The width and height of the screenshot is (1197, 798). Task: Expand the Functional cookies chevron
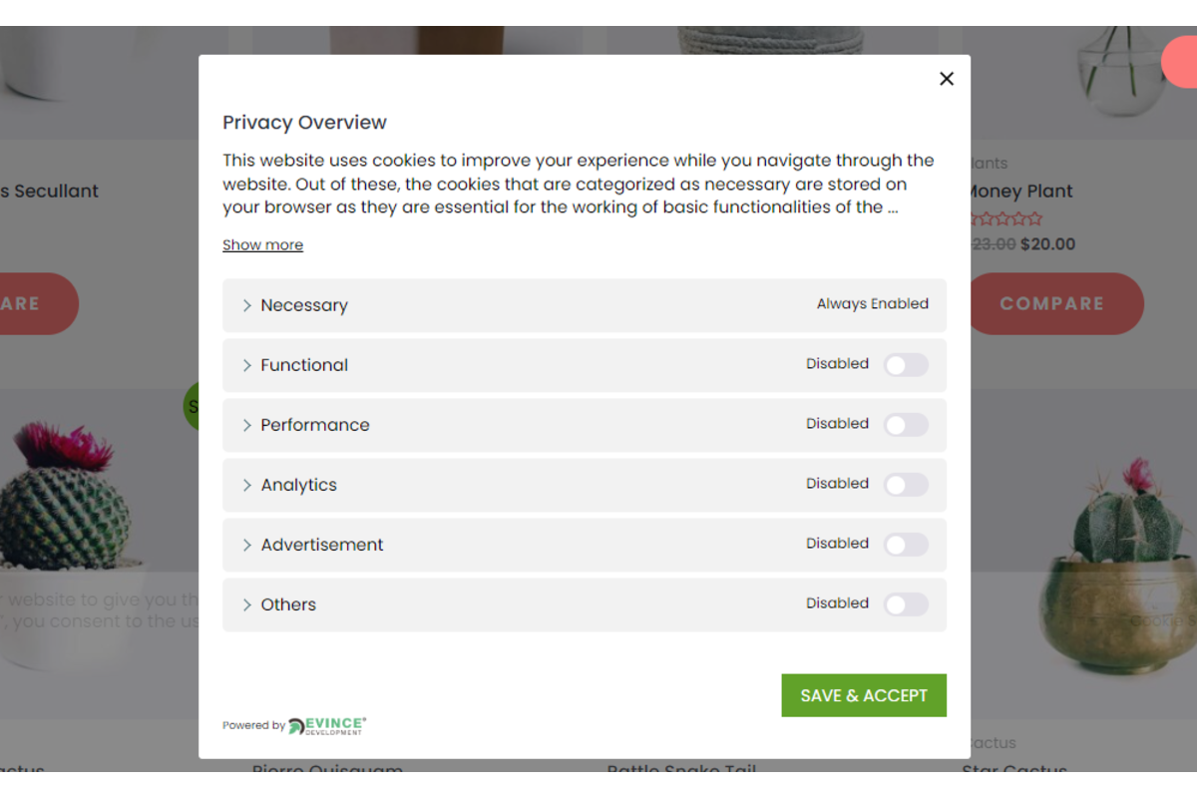point(246,365)
